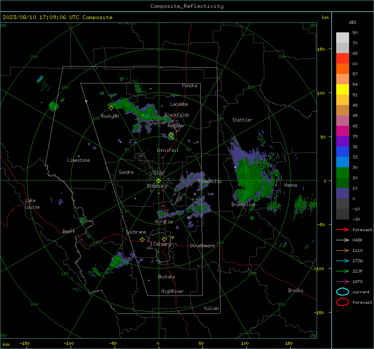Click the Composite_Reflectivity title
The height and width of the screenshot is (349, 374).
point(187,6)
